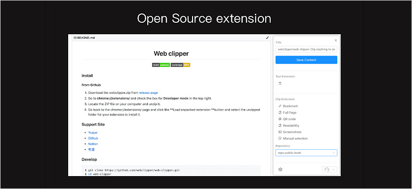Click the Tool Extension section label

coord(285,76)
